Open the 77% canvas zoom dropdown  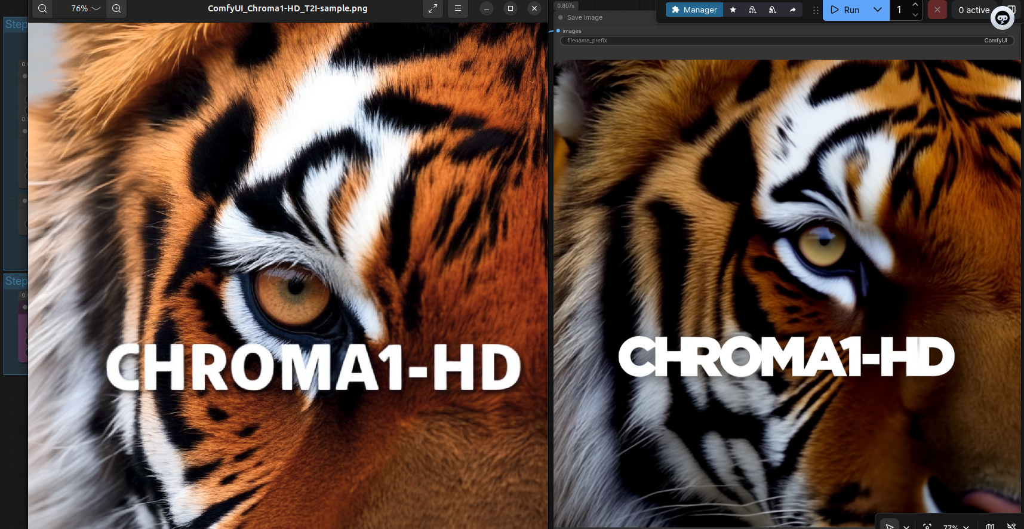956,527
